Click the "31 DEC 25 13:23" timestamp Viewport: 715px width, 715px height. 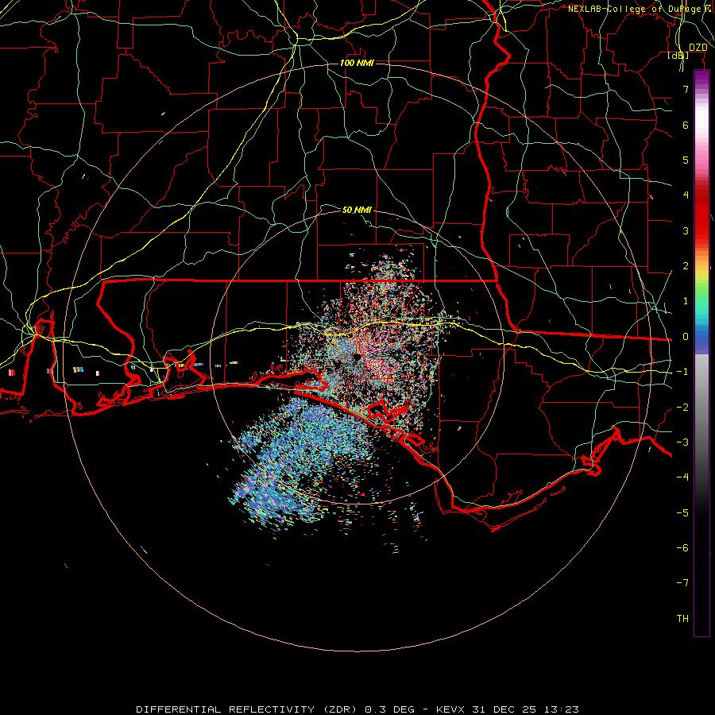click(x=524, y=709)
